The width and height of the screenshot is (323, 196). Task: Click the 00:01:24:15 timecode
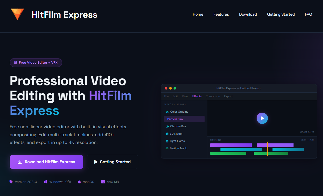click(x=307, y=132)
